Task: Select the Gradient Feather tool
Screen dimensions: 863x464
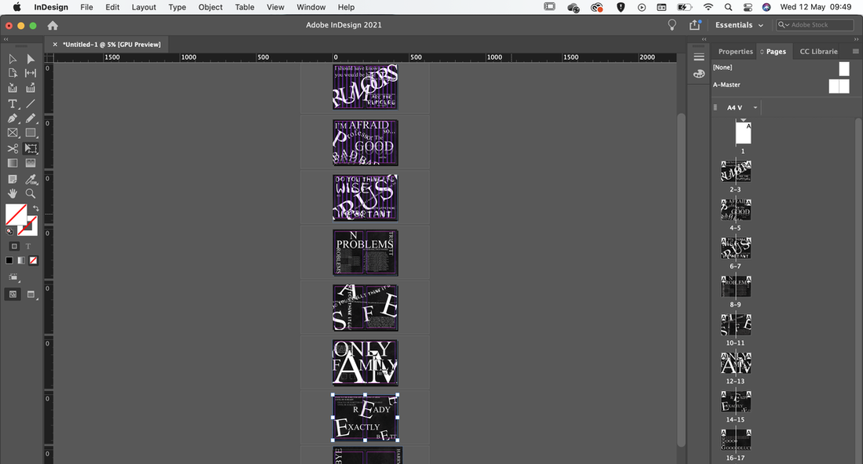Action: [x=31, y=163]
